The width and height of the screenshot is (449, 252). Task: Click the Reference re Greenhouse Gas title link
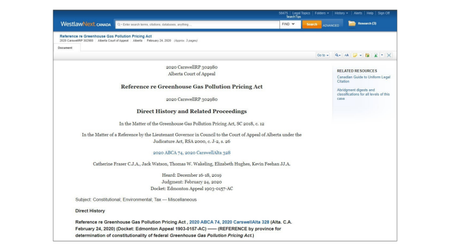pos(106,36)
